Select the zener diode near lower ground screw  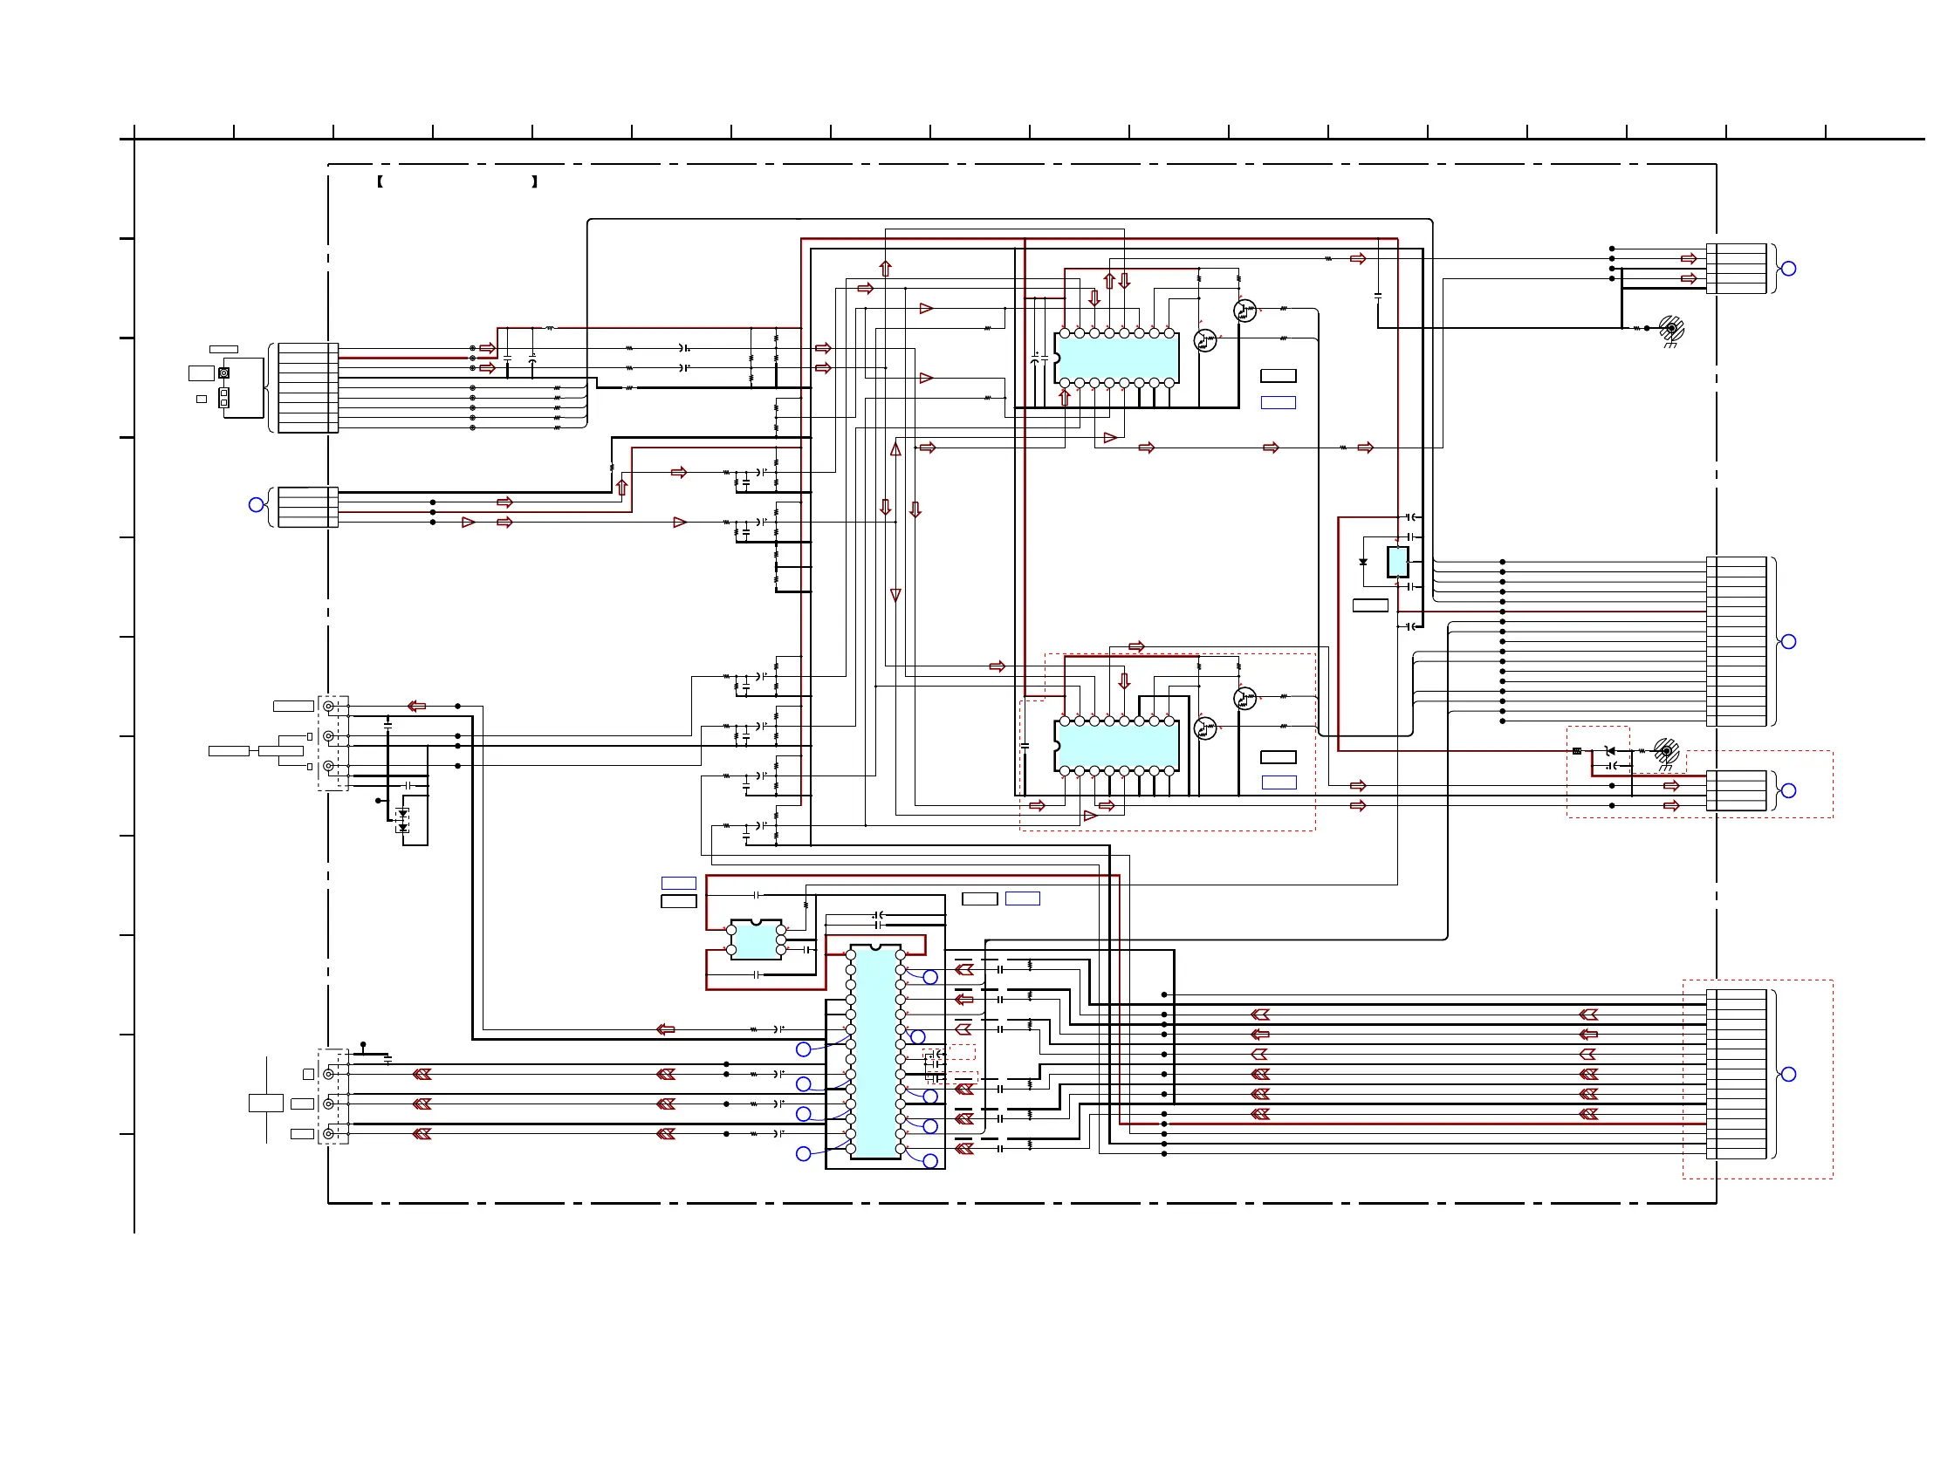(1609, 750)
